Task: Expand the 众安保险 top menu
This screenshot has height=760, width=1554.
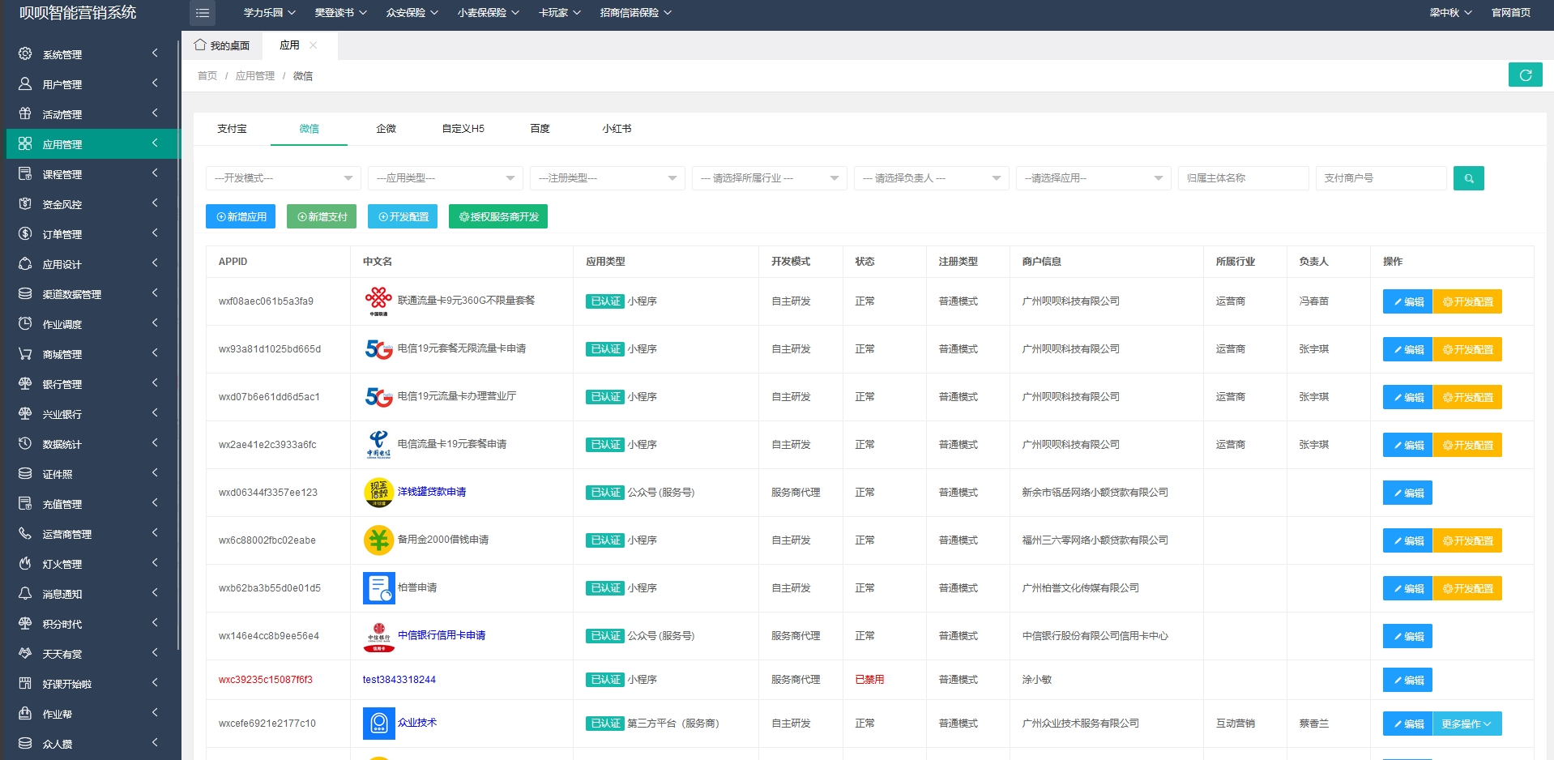Action: click(x=412, y=13)
